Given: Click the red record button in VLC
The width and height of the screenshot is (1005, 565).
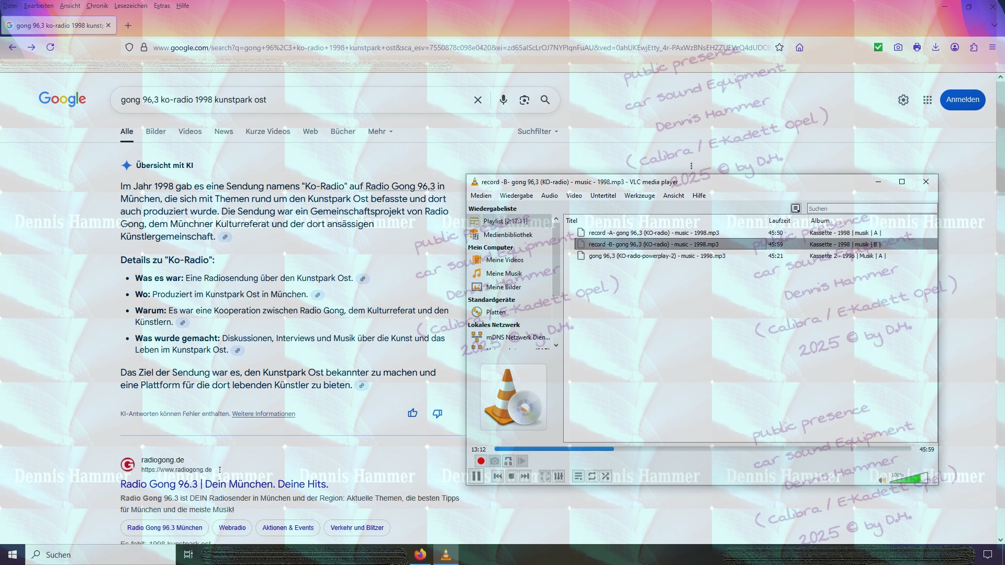Looking at the screenshot, I should tap(481, 461).
